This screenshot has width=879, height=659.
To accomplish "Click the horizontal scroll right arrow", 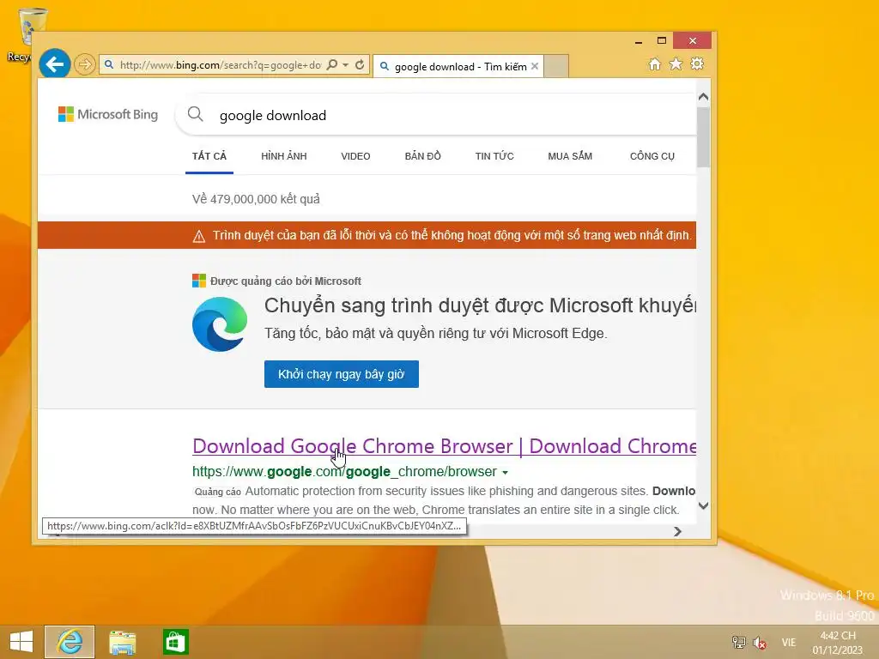I will tap(678, 531).
